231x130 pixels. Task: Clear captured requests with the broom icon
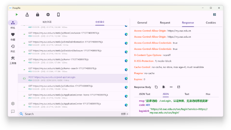pyautogui.click(x=27, y=15)
